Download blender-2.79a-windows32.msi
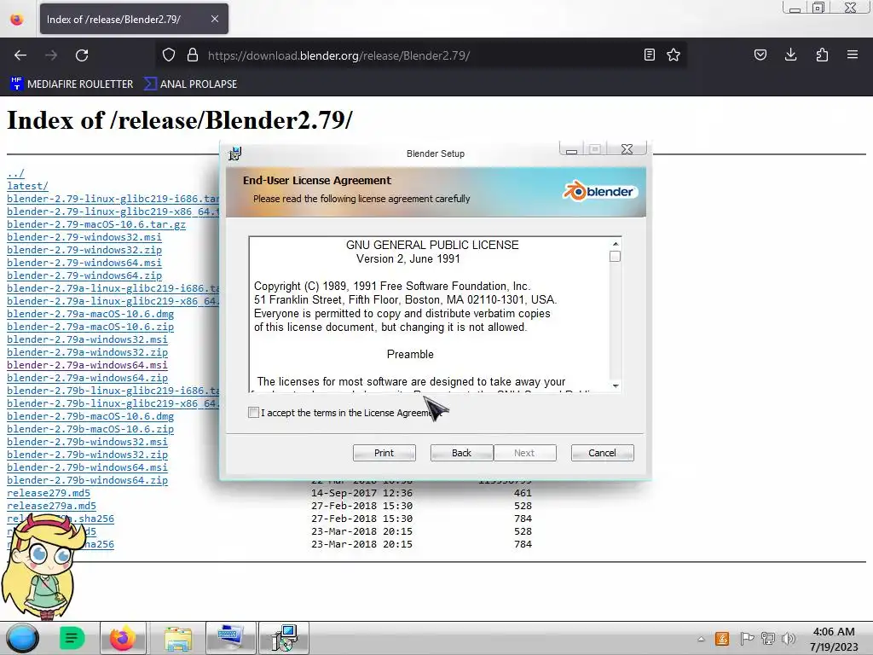 click(x=88, y=339)
